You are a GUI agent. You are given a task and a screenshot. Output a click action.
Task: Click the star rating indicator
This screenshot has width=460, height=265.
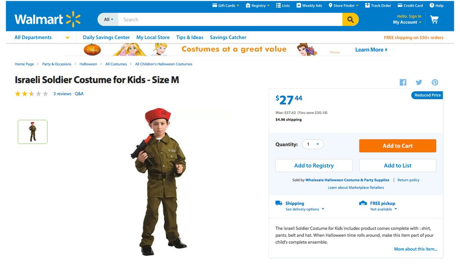[31, 94]
